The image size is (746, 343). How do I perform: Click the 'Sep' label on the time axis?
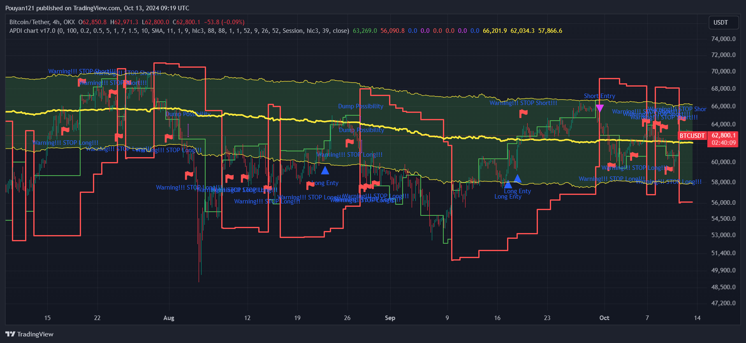coord(390,318)
